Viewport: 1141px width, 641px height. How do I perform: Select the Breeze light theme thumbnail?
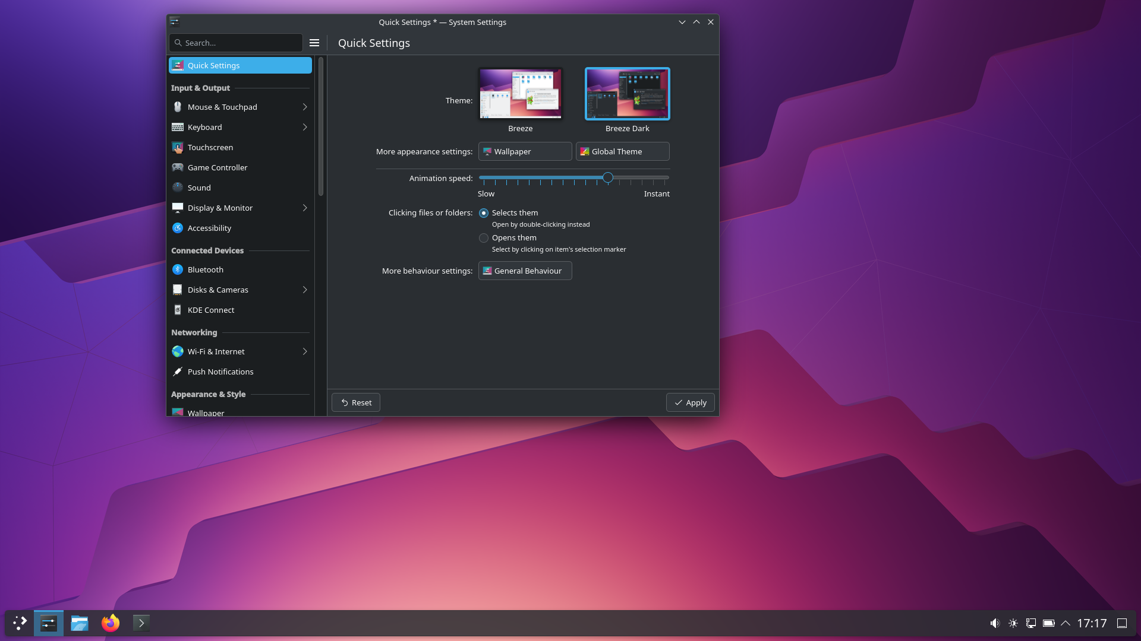(521, 94)
